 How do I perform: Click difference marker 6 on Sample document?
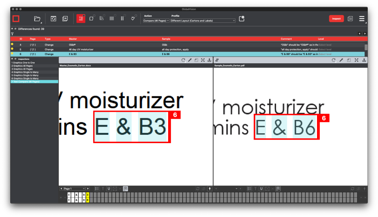point(324,118)
